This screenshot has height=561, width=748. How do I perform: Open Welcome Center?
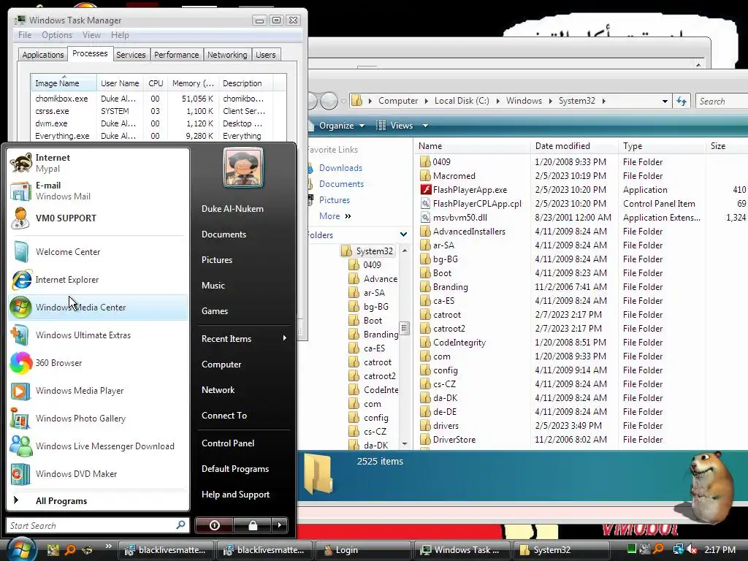(x=98, y=252)
